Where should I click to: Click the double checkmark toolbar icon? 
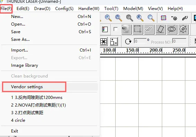(x=149, y=29)
